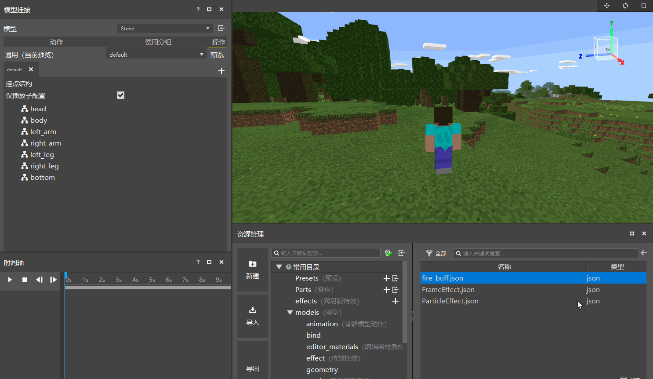Select the right_leg bone
The width and height of the screenshot is (653, 379).
[x=44, y=166]
